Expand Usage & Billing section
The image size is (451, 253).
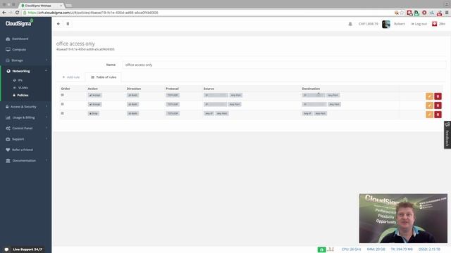pyautogui.click(x=23, y=117)
